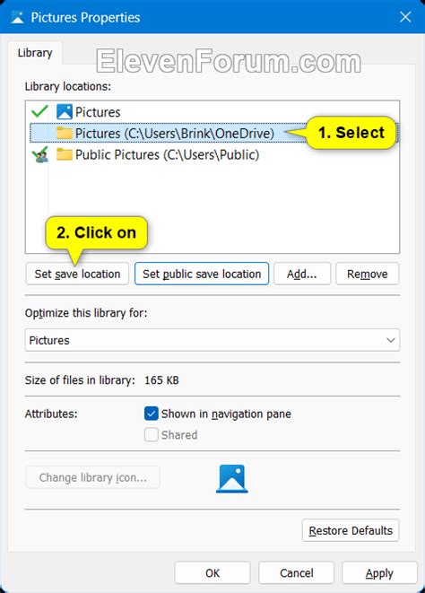
Task: Close the Pictures Properties dialog
Action: click(x=405, y=17)
